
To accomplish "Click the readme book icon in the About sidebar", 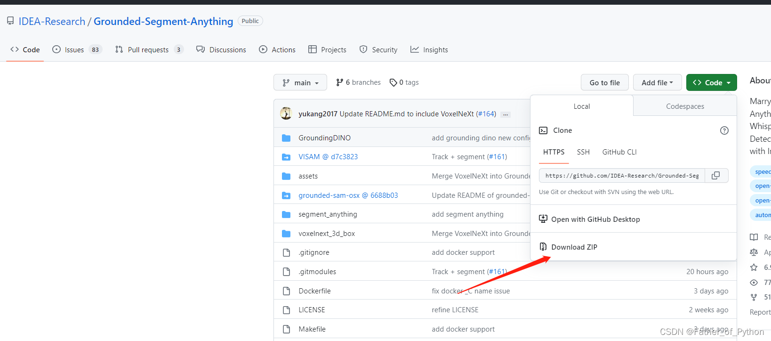I will (x=754, y=237).
